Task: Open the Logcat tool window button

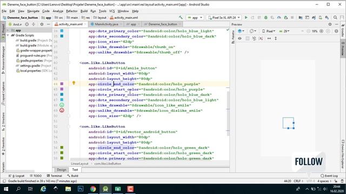Action: click(17, 176)
